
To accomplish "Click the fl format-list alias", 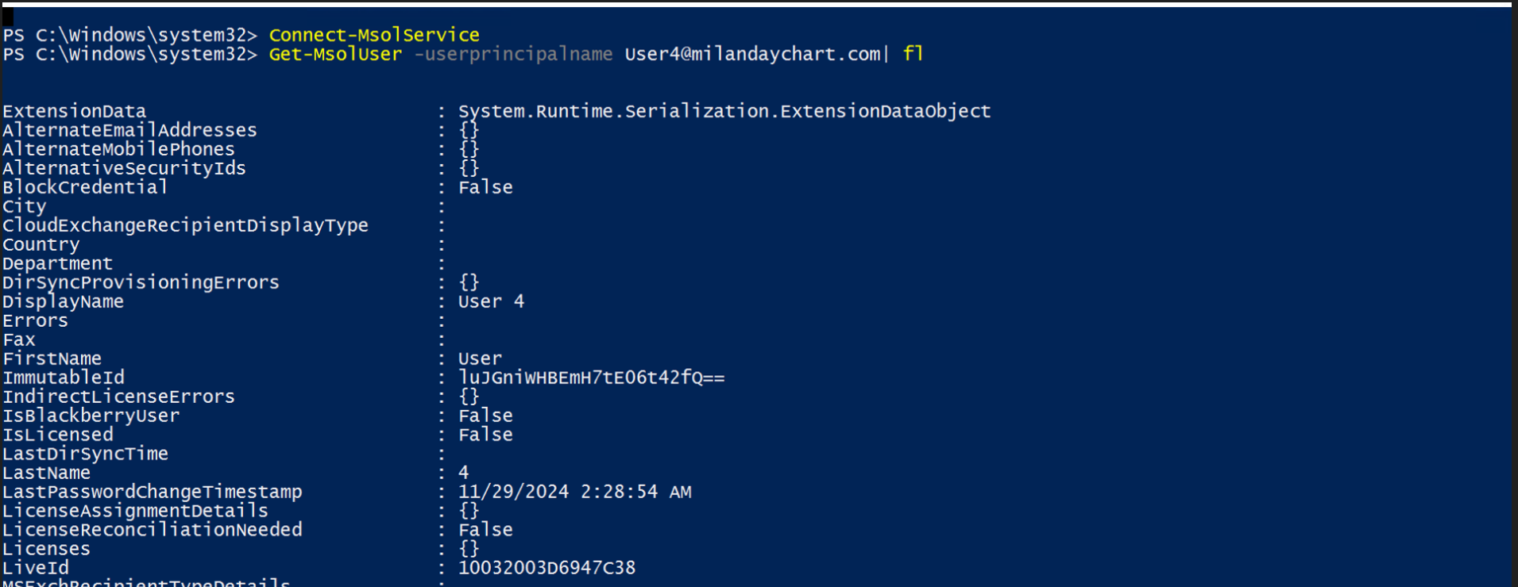I will (913, 55).
